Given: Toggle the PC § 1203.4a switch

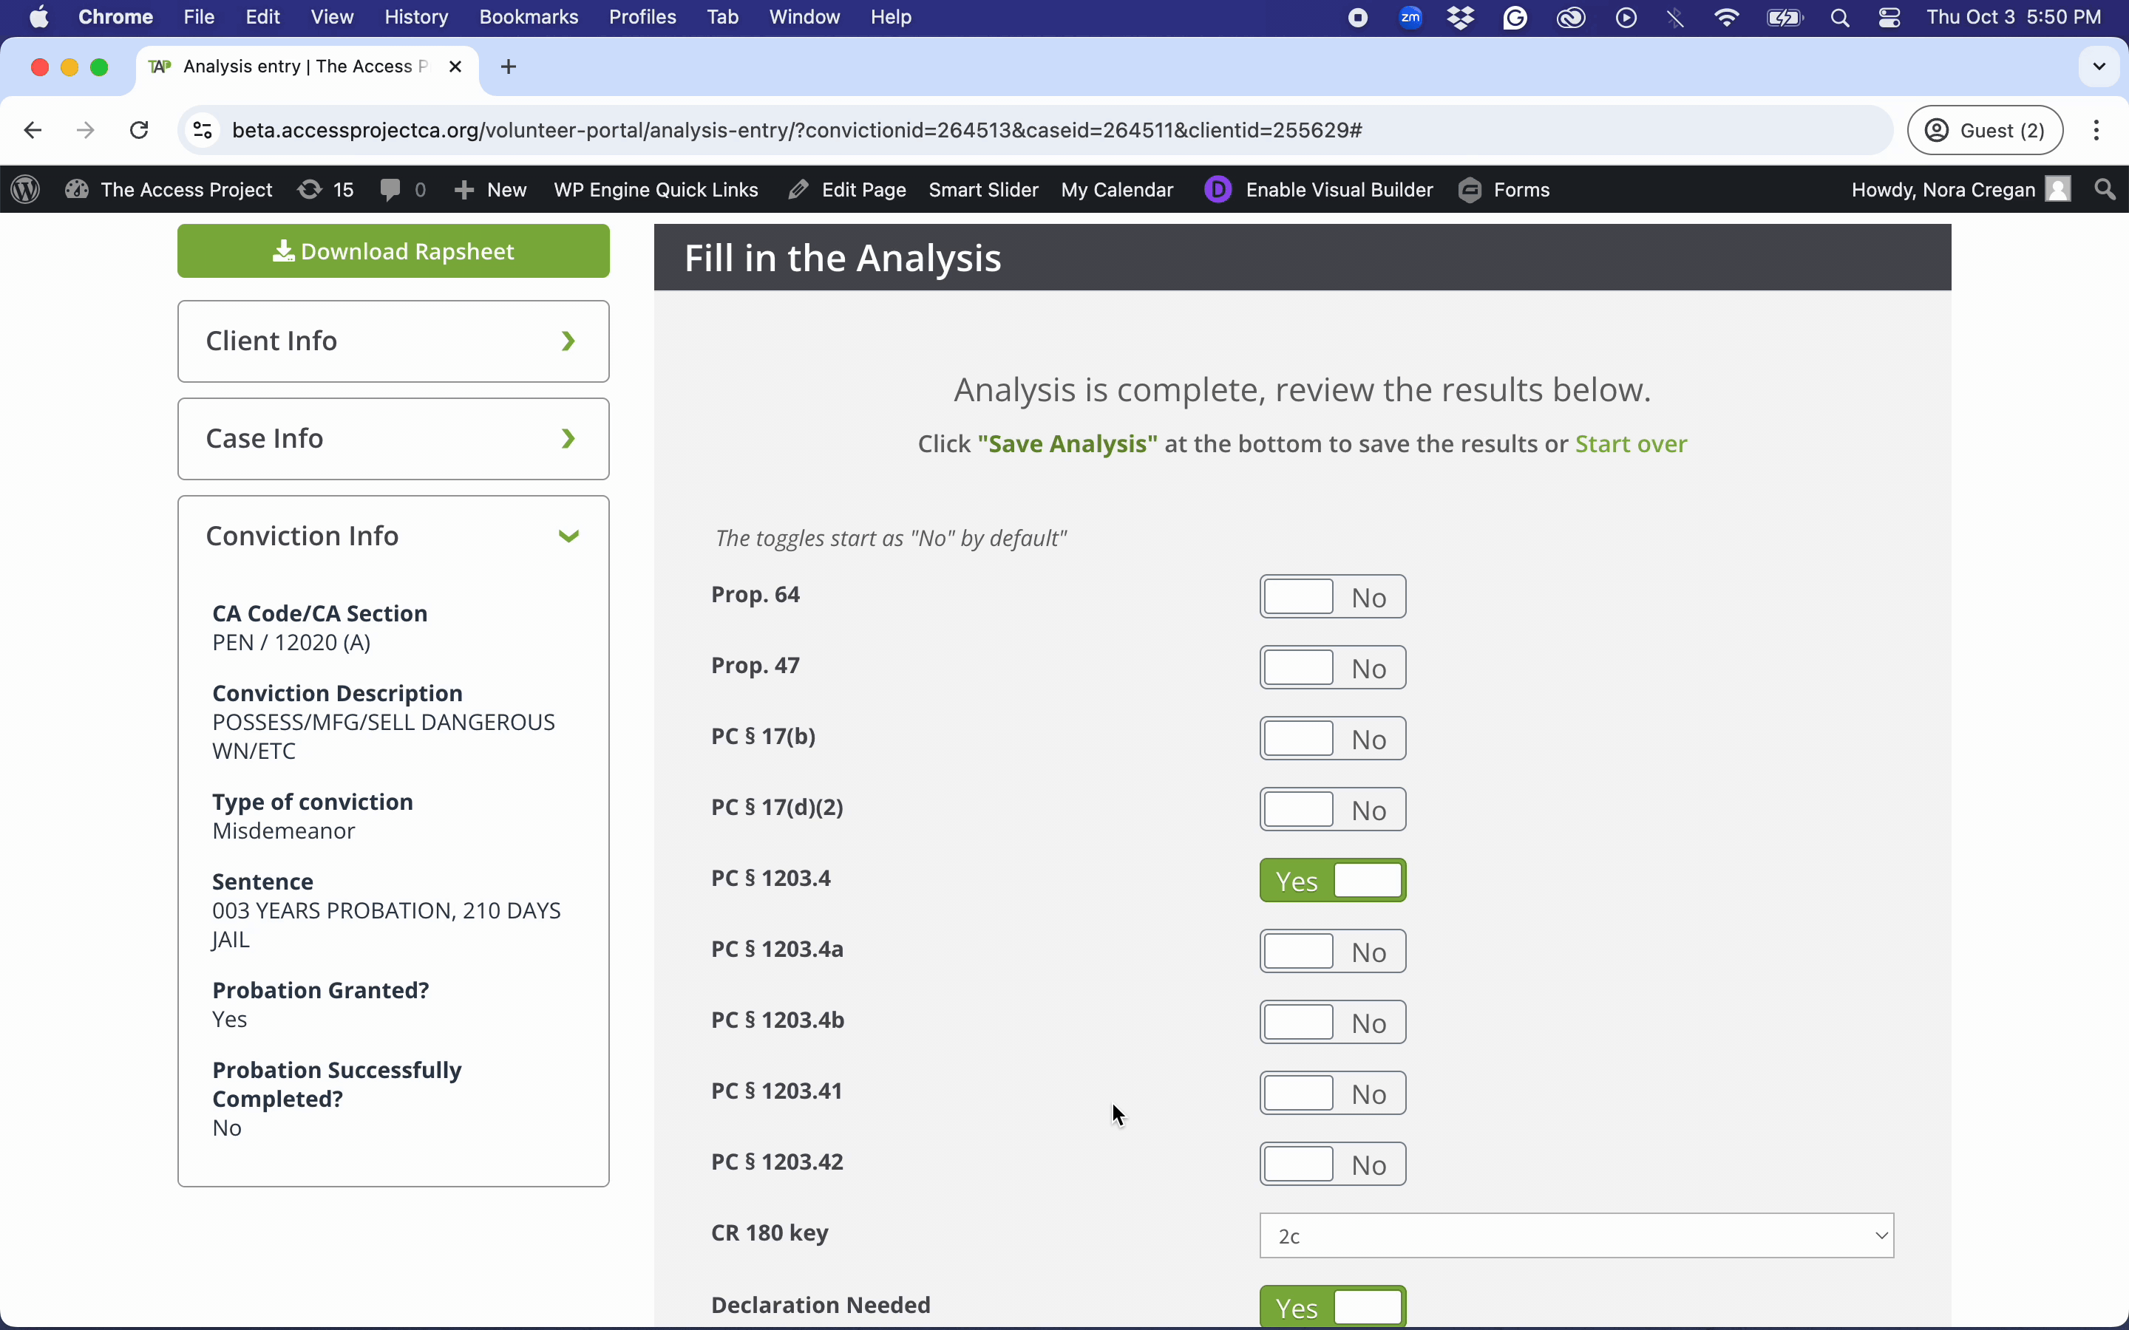Looking at the screenshot, I should [1333, 952].
